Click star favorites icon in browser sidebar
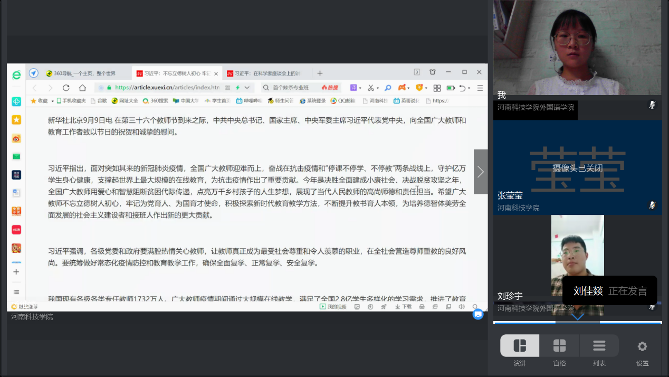669x377 pixels. coord(16,120)
